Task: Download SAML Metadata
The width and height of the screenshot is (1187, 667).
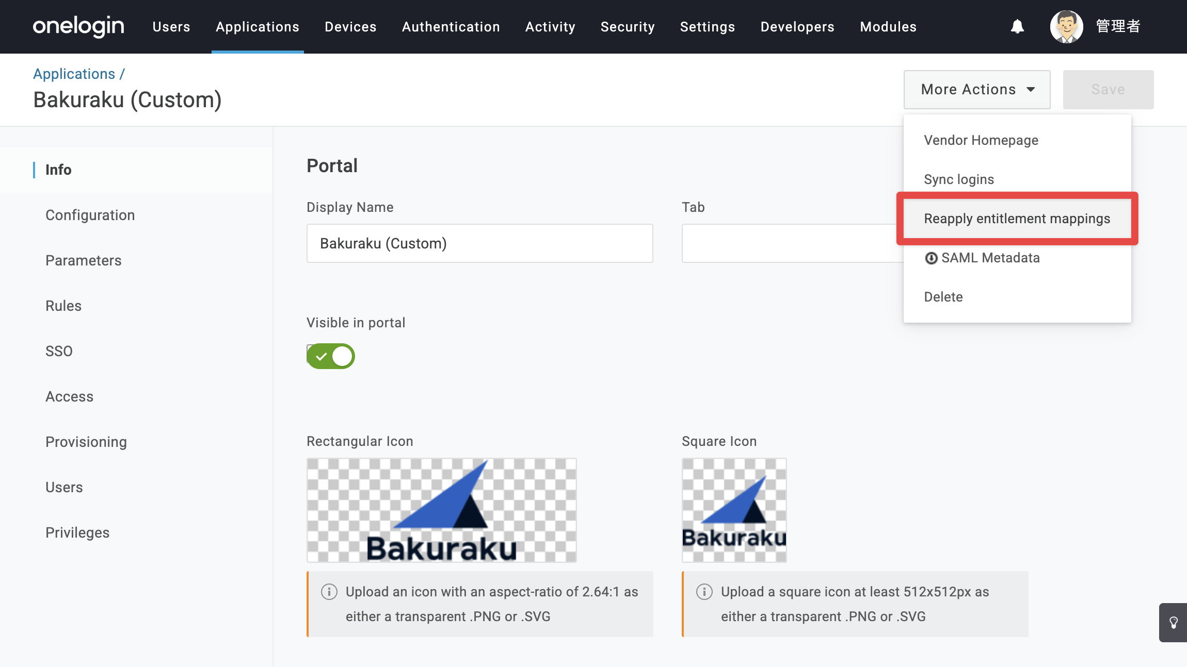Action: 1017,258
